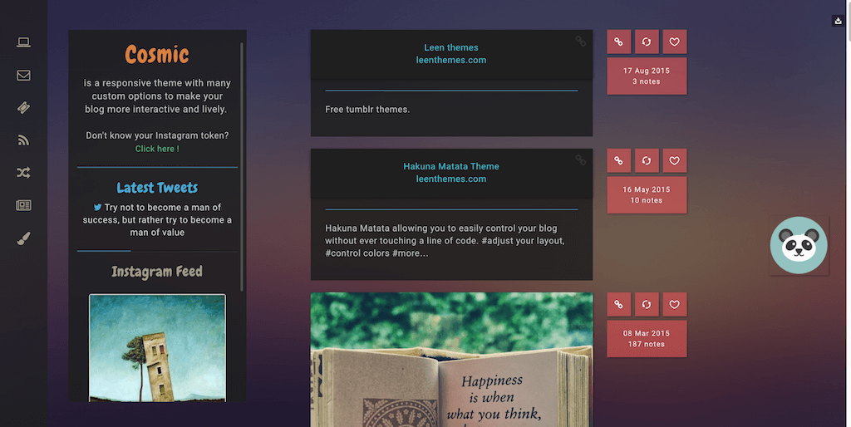Screen dimensions: 851x427
Task: Open the RSS feed icon
Action: point(23,140)
